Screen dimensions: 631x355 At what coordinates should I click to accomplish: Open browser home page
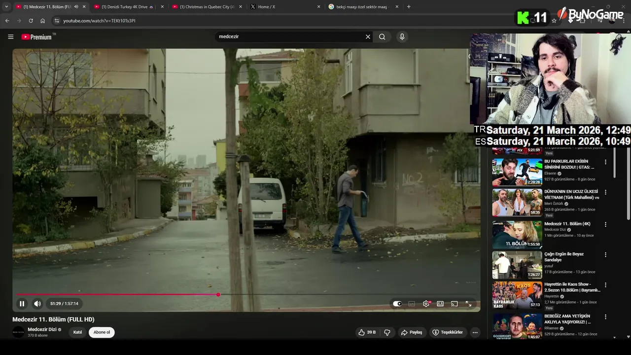[x=43, y=21]
